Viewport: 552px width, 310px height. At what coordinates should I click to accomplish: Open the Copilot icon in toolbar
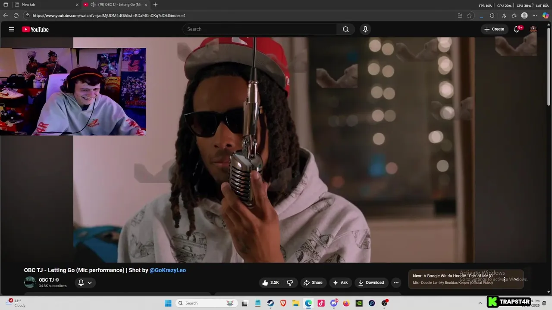546,15
